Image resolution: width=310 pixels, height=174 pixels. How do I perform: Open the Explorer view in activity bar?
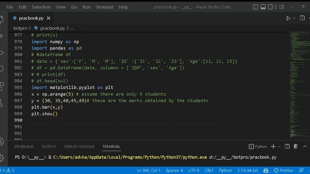1,20
